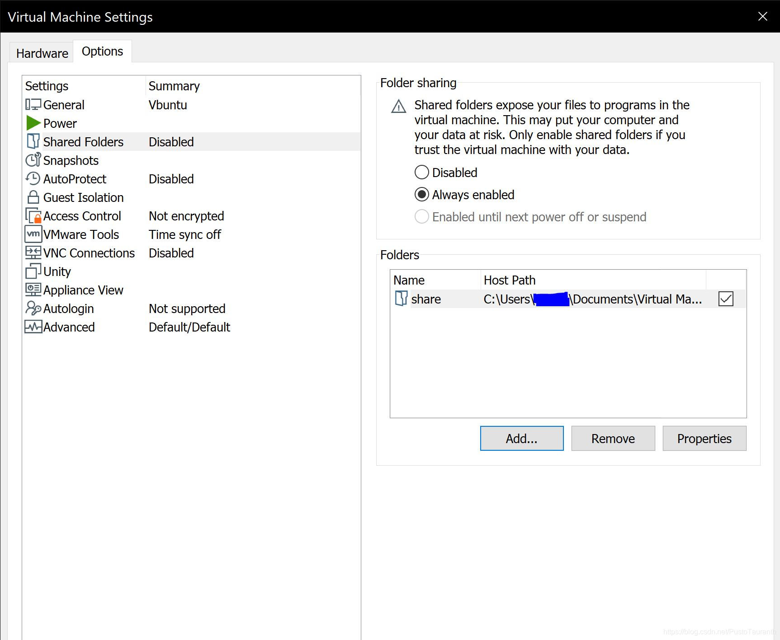The height and width of the screenshot is (640, 780).
Task: Select the Guest Isolation setting label
Action: 83,197
